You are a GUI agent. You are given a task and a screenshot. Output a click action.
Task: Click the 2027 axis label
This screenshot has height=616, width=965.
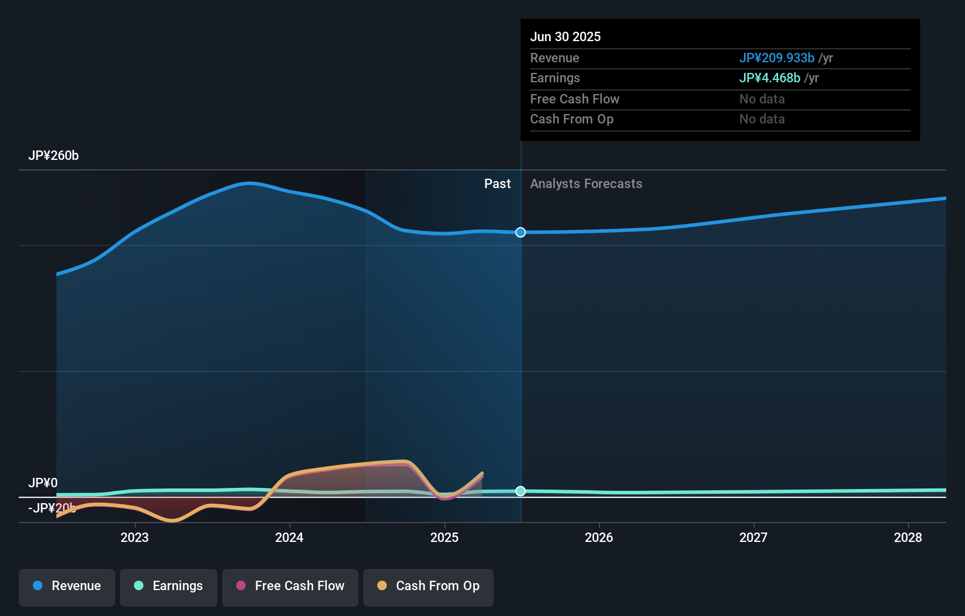coord(753,537)
